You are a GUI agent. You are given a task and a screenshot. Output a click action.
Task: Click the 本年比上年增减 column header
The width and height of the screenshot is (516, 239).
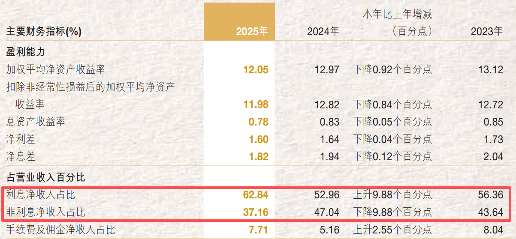pos(397,15)
